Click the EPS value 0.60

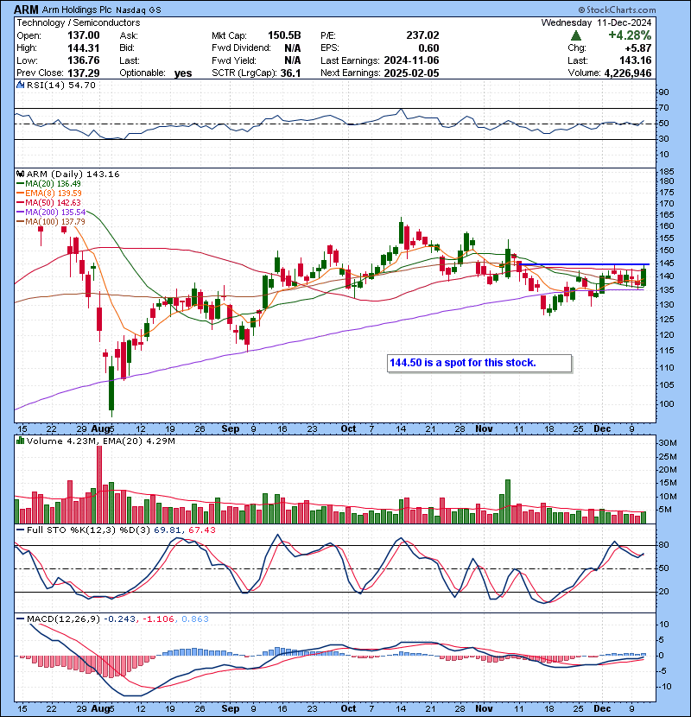click(428, 48)
